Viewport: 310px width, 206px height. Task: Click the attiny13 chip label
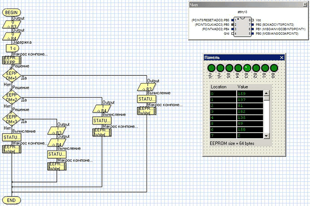click(x=242, y=12)
